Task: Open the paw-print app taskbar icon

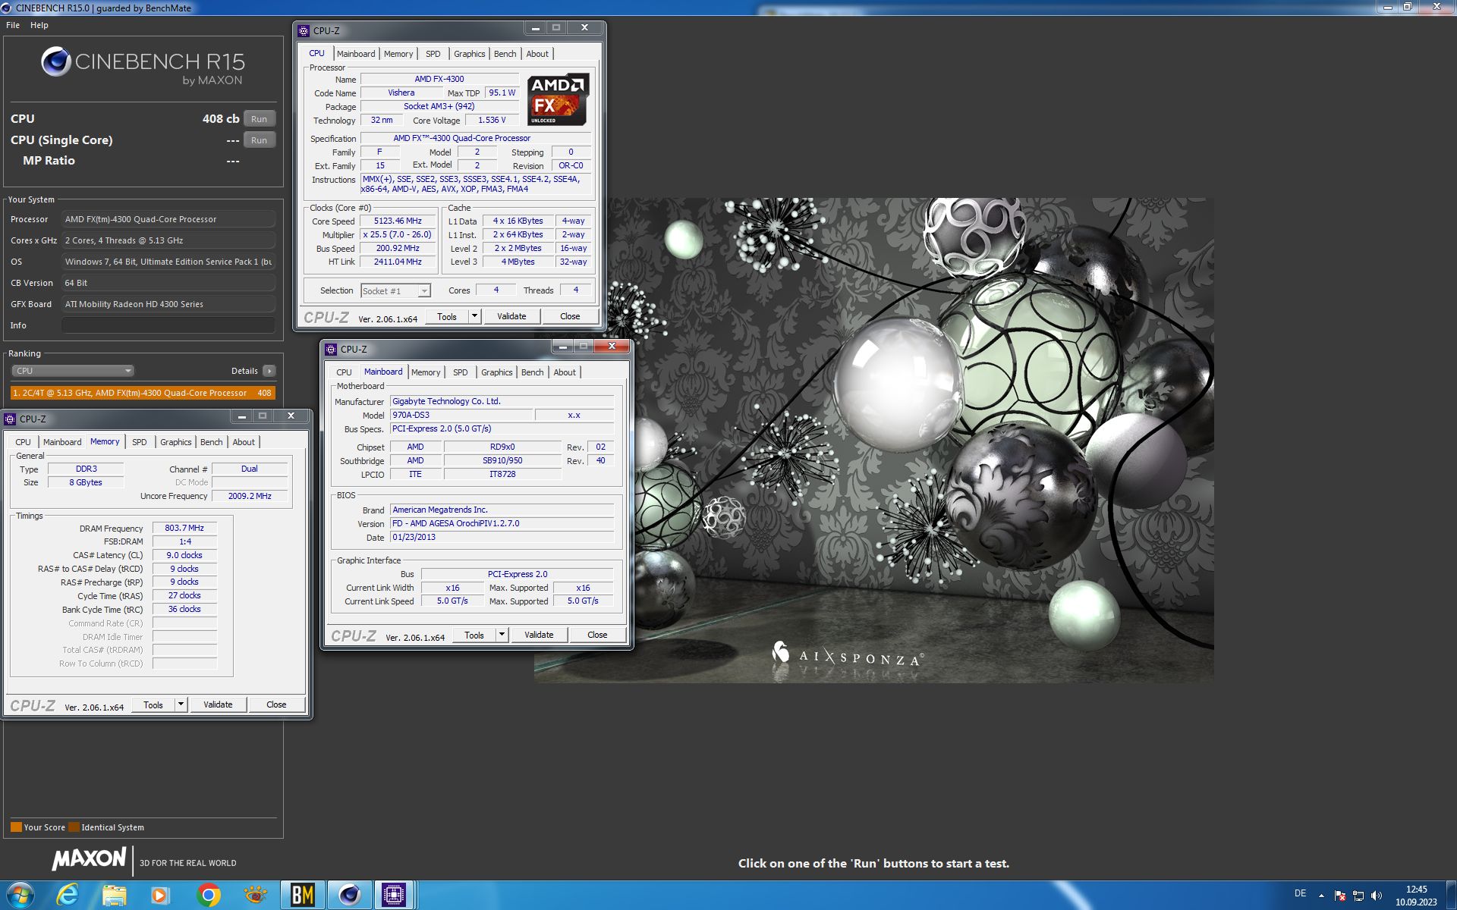Action: (x=255, y=896)
